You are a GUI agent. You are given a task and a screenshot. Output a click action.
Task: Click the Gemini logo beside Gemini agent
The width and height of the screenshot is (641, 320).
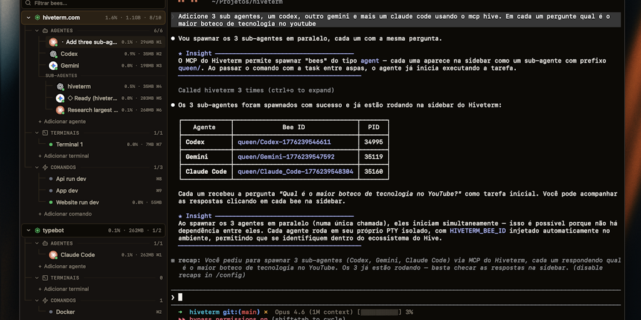(53, 66)
